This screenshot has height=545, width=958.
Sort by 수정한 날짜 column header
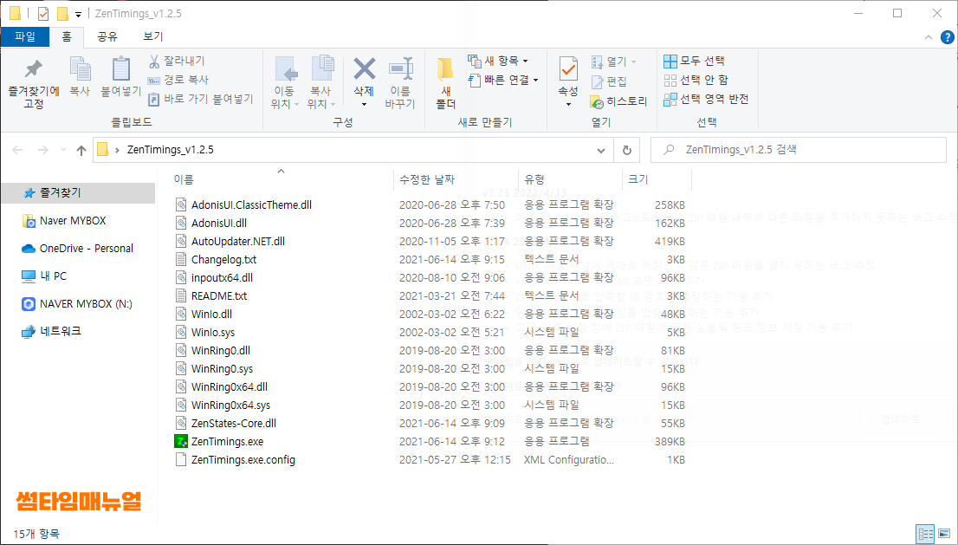456,179
